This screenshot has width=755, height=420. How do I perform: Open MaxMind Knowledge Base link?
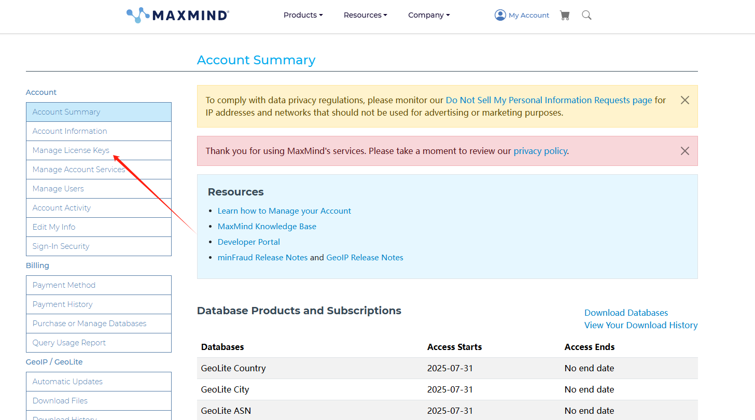[x=267, y=227]
